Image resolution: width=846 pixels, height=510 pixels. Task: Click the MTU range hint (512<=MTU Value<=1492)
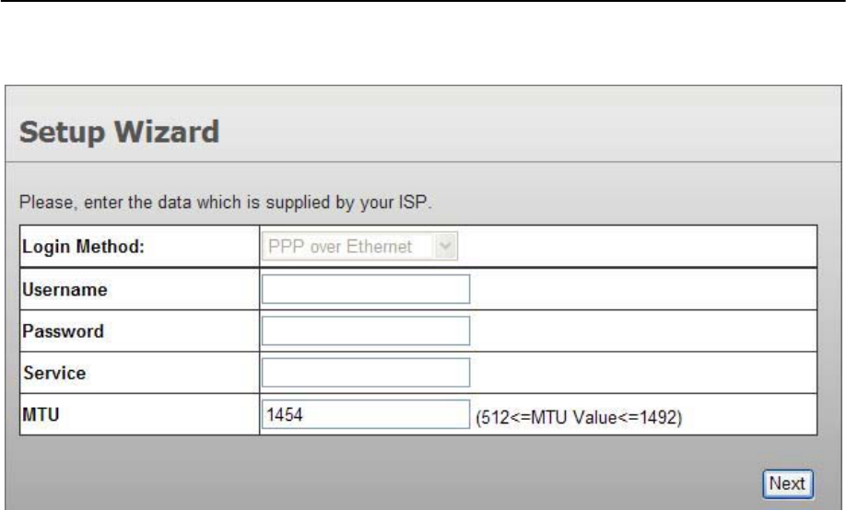tap(579, 418)
